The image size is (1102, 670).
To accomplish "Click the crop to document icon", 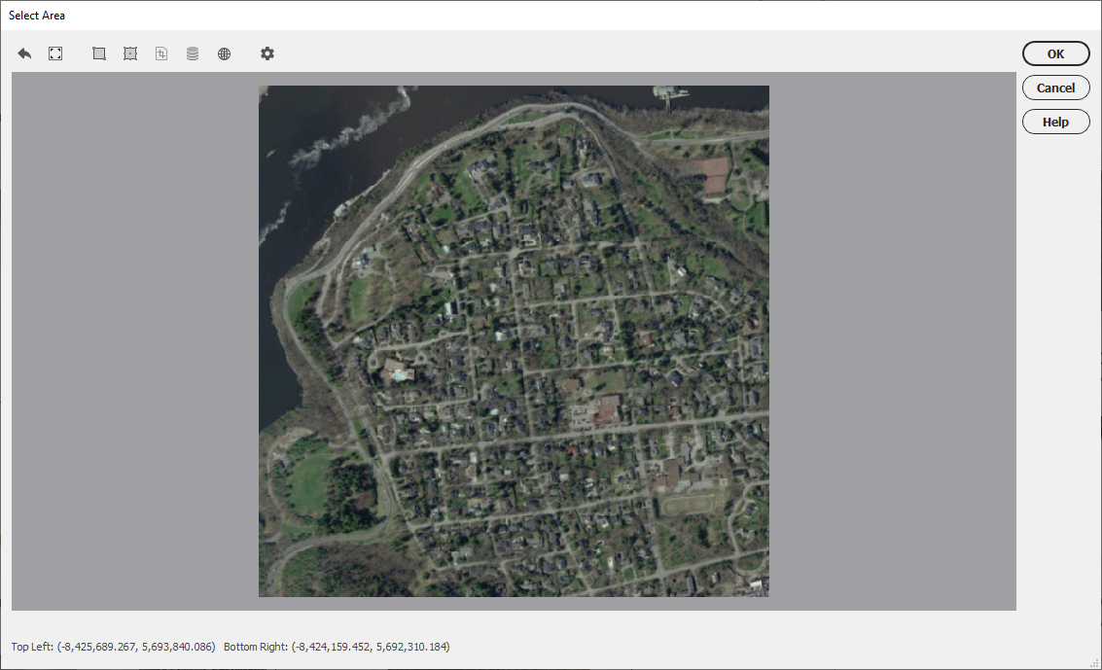I will coord(161,53).
